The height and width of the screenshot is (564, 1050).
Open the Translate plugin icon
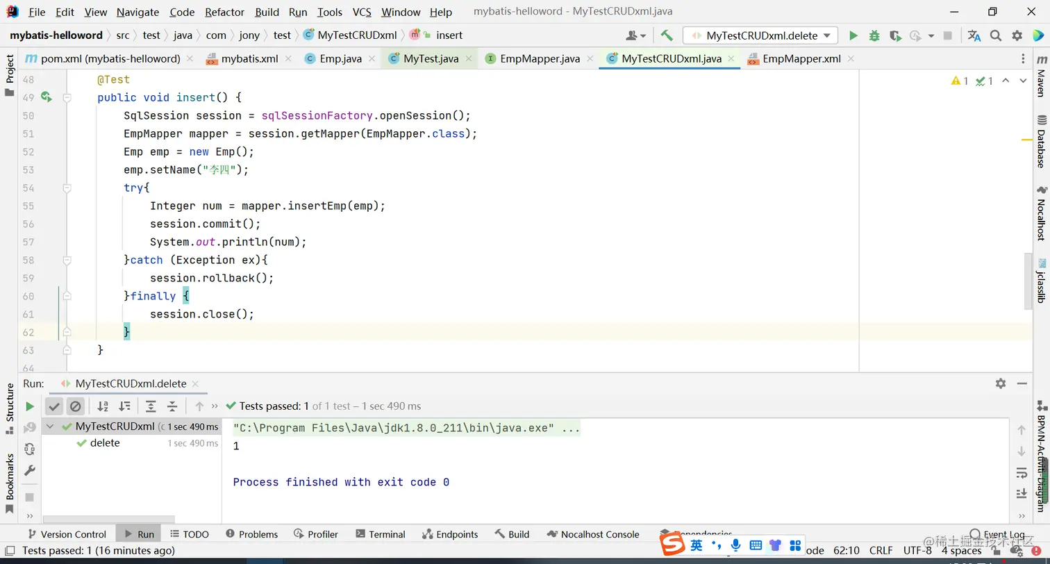tap(974, 35)
